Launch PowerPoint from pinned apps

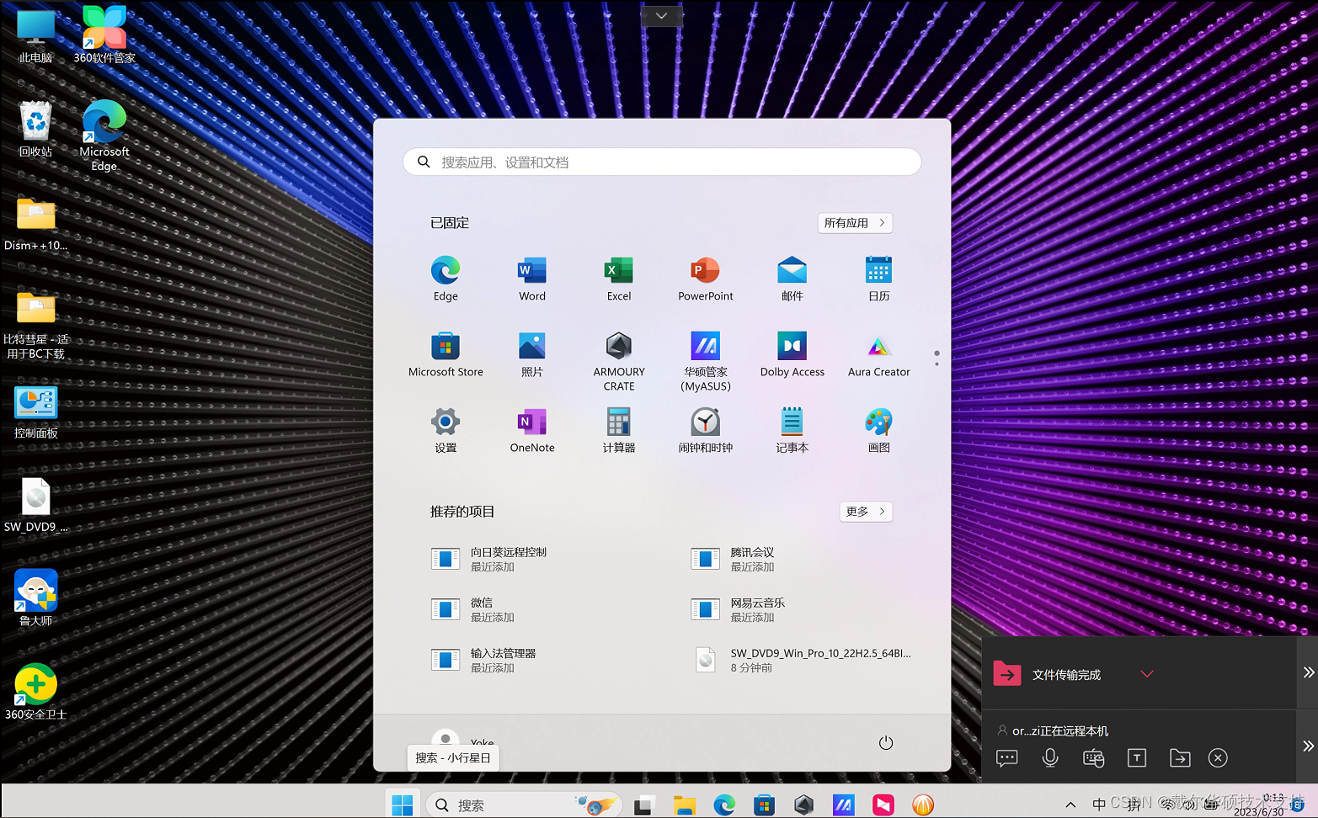click(x=706, y=279)
